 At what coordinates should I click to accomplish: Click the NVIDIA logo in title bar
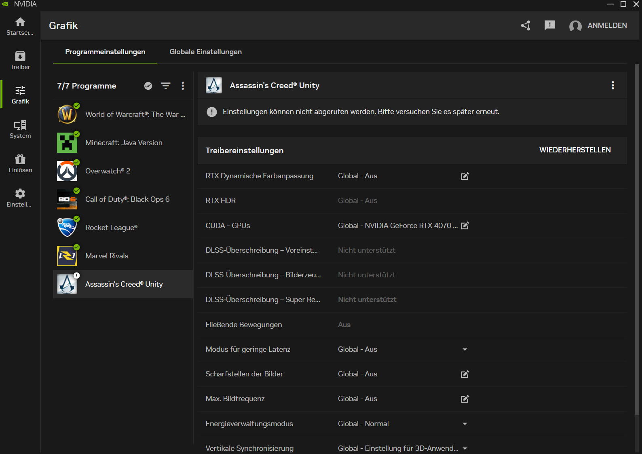pyautogui.click(x=5, y=4)
